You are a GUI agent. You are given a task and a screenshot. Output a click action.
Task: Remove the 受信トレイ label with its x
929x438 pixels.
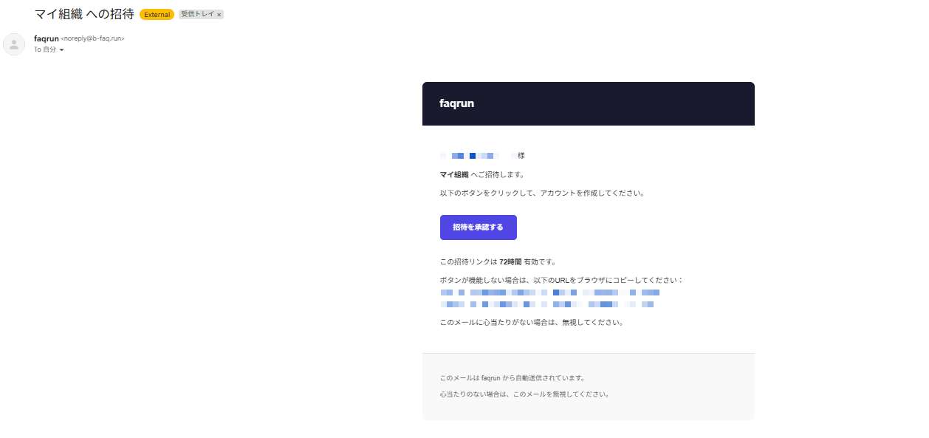click(x=219, y=15)
